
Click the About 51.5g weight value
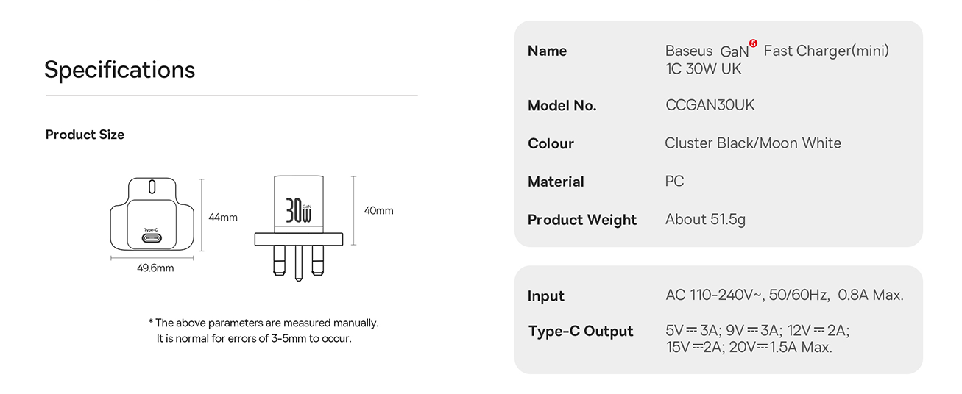coord(705,219)
